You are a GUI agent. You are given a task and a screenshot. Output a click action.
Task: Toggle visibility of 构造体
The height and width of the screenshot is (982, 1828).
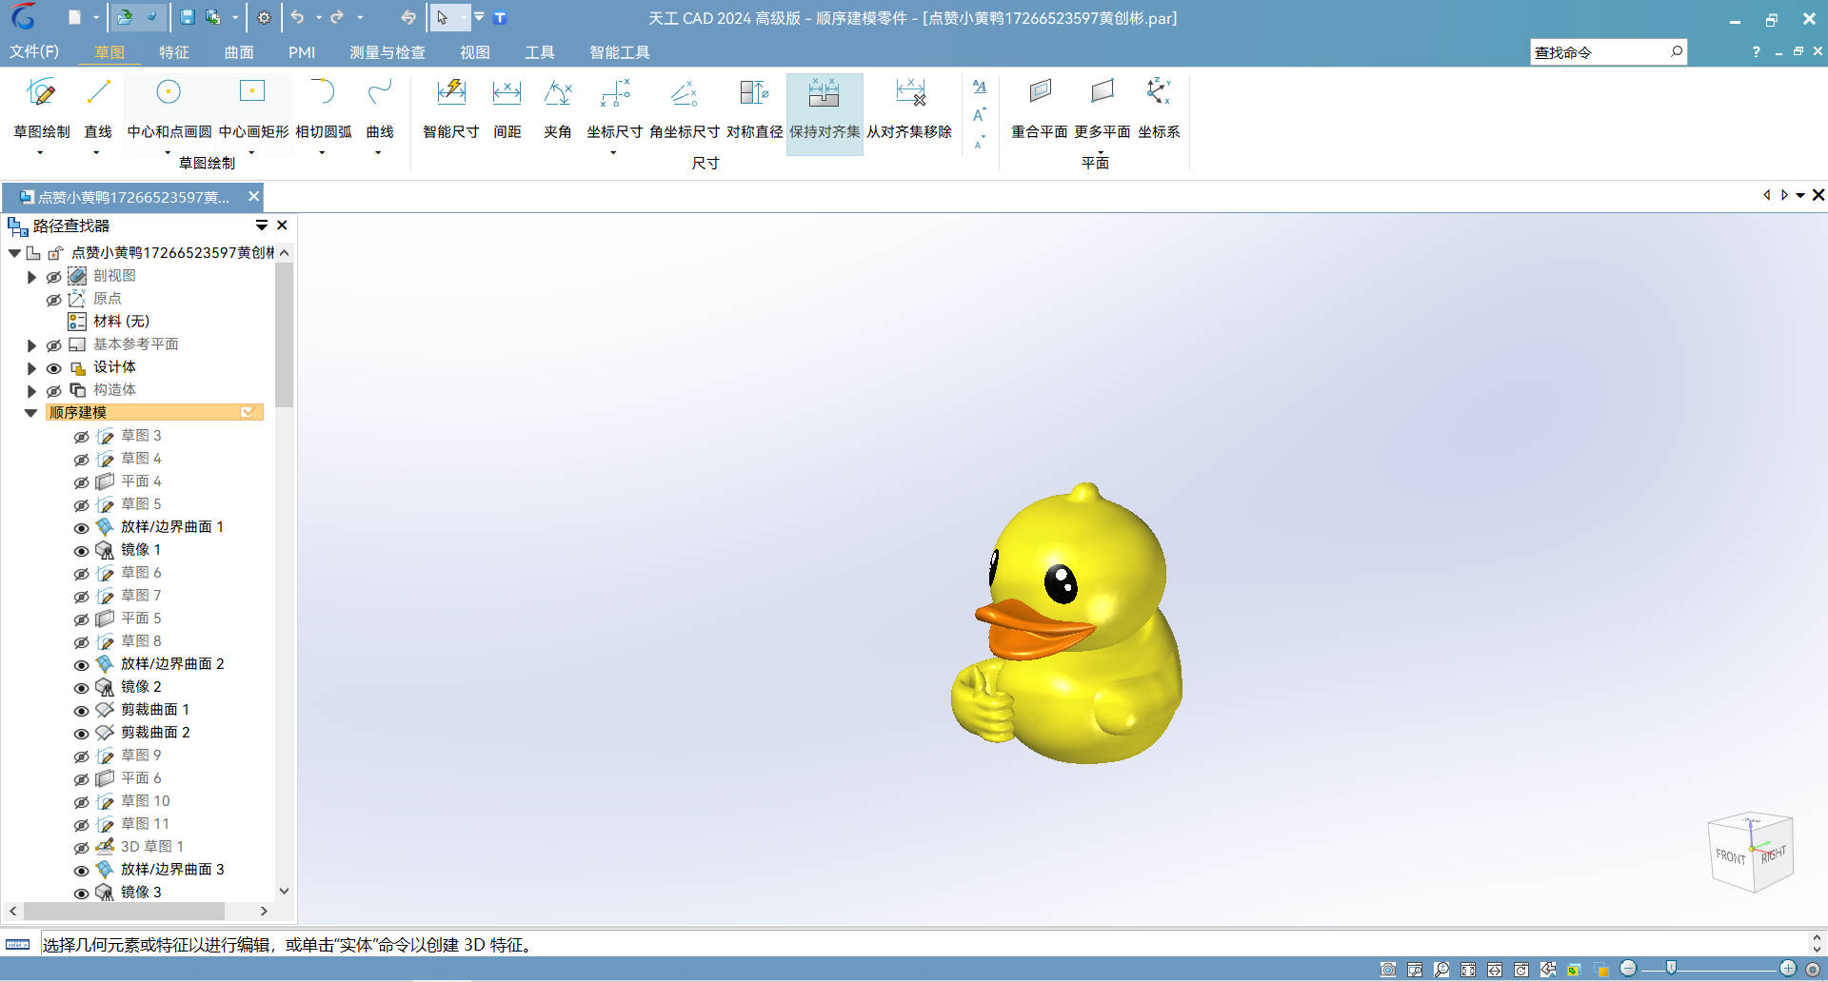(53, 391)
